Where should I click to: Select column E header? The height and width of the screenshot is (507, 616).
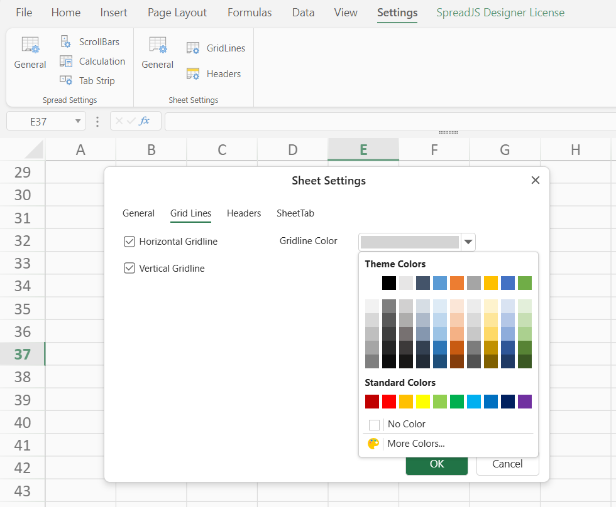point(363,150)
